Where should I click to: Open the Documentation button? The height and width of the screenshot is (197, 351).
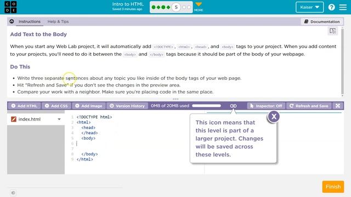pyautogui.click(x=322, y=22)
